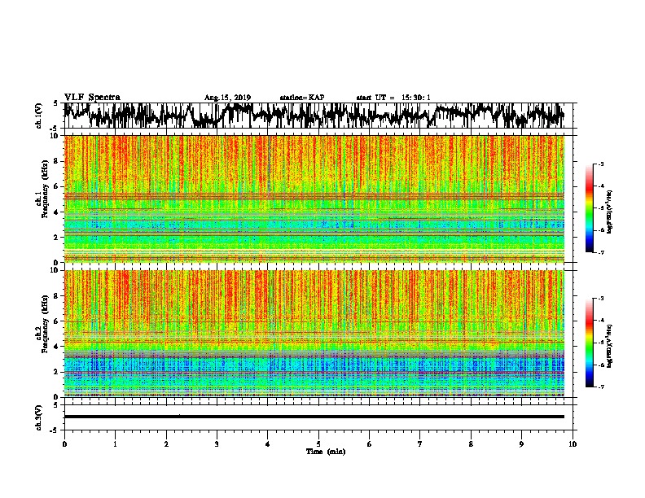Click the "start UT = 15:30: 1" label

coord(393,98)
